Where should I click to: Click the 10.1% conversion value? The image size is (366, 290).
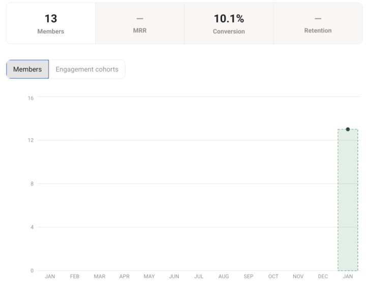[229, 19]
